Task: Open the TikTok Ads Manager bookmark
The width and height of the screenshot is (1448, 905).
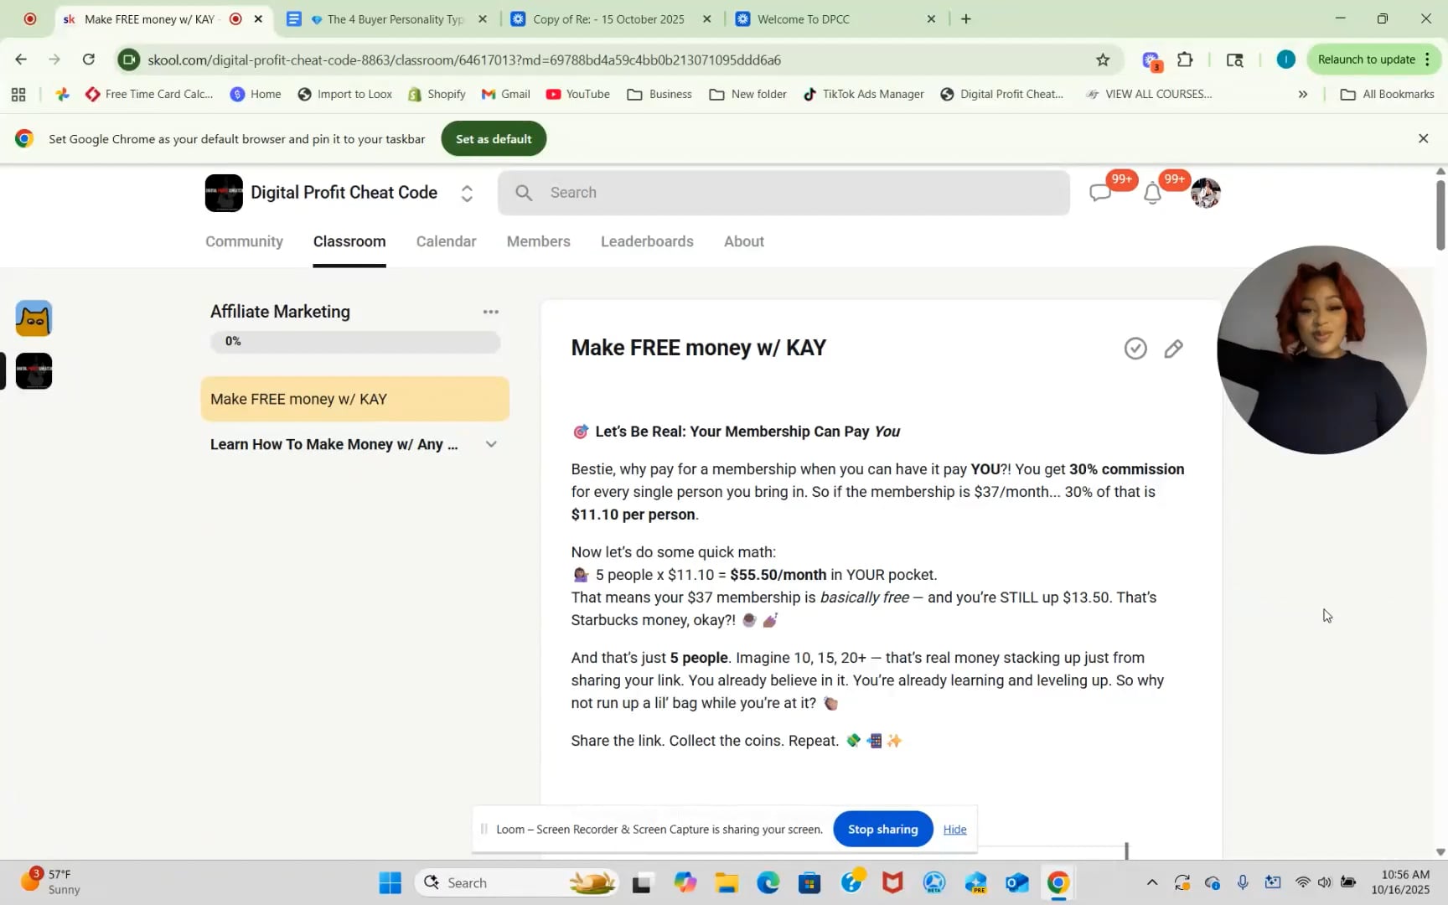Action: pyautogui.click(x=863, y=94)
